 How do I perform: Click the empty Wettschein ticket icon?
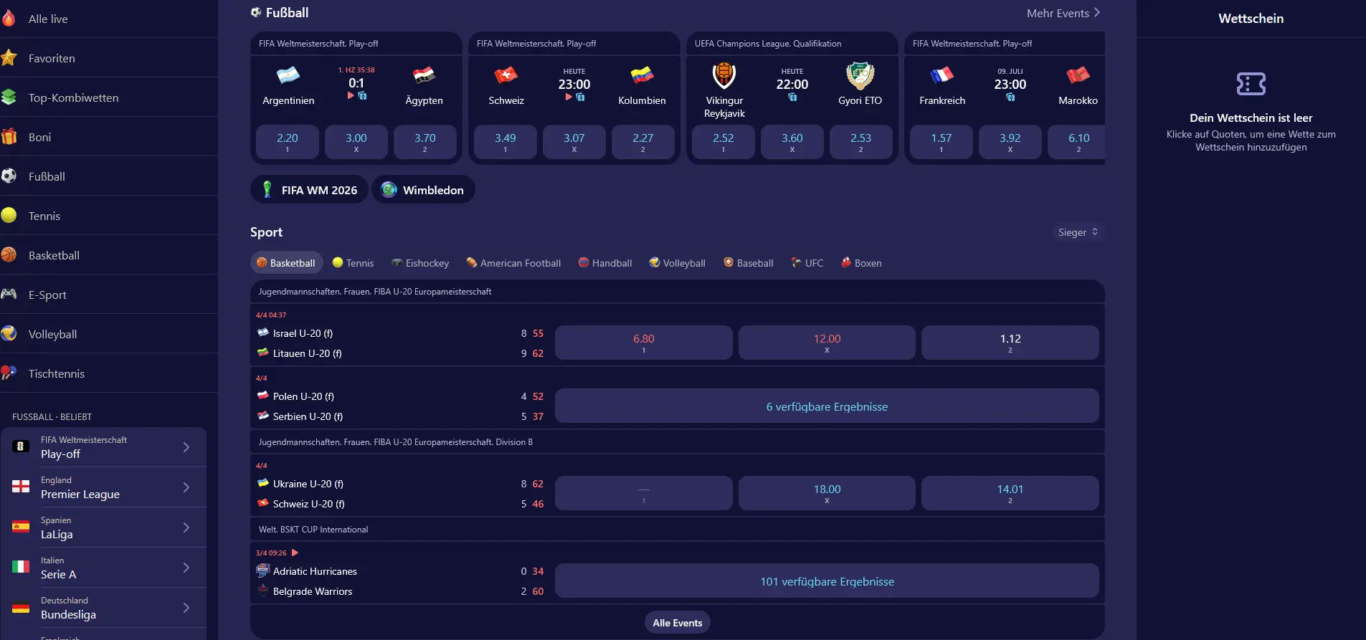point(1251,84)
